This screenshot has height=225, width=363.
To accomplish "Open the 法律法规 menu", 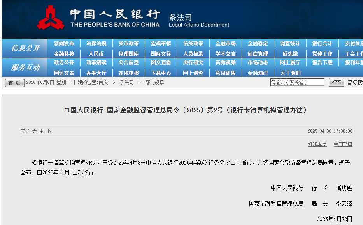I will click(x=96, y=43).
